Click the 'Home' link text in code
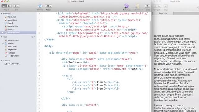This screenshot has width=199, height=112. coord(134,69)
